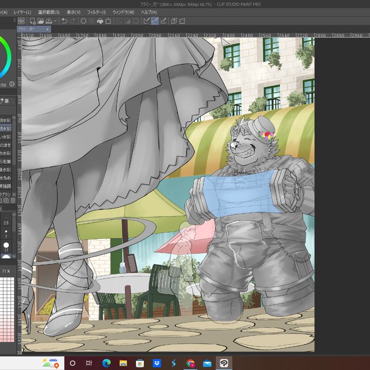Viewport: 370px width, 370px height.
Task: Select the なじませ brush in sub tool list
Action: (5, 145)
